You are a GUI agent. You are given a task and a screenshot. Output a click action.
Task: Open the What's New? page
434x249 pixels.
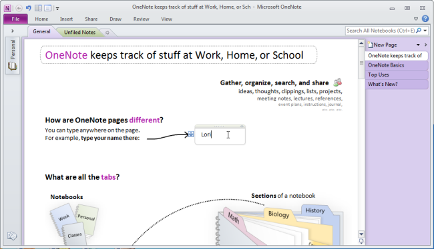(x=397, y=84)
